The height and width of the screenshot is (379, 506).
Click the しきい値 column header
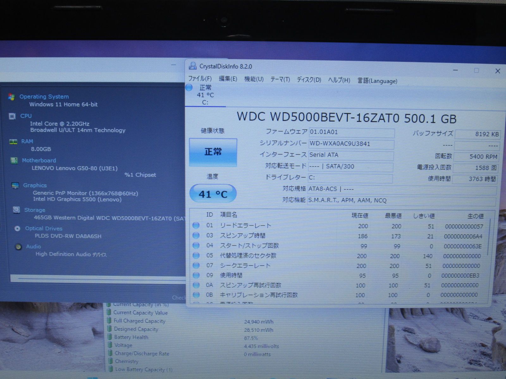[424, 216]
